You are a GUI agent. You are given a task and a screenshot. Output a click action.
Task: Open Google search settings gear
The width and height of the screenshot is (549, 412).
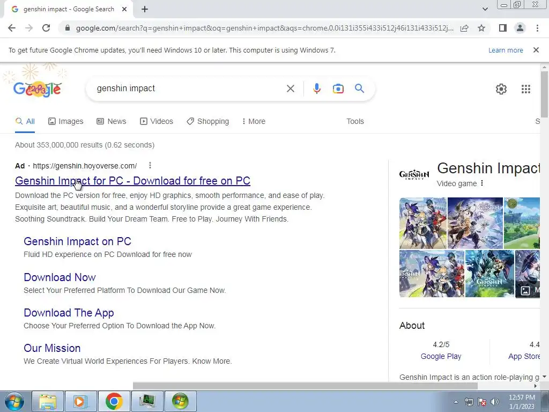[x=501, y=89]
